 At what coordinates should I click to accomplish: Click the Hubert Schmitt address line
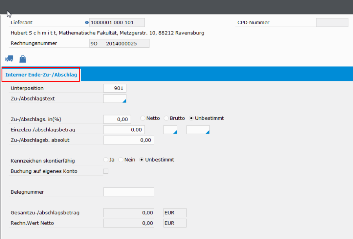(107, 33)
